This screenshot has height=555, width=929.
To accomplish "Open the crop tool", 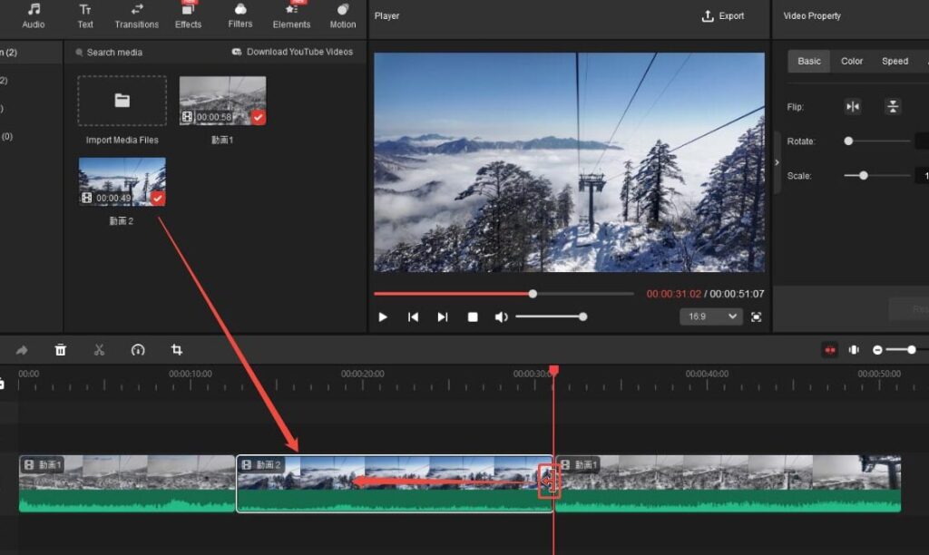I will (x=177, y=350).
